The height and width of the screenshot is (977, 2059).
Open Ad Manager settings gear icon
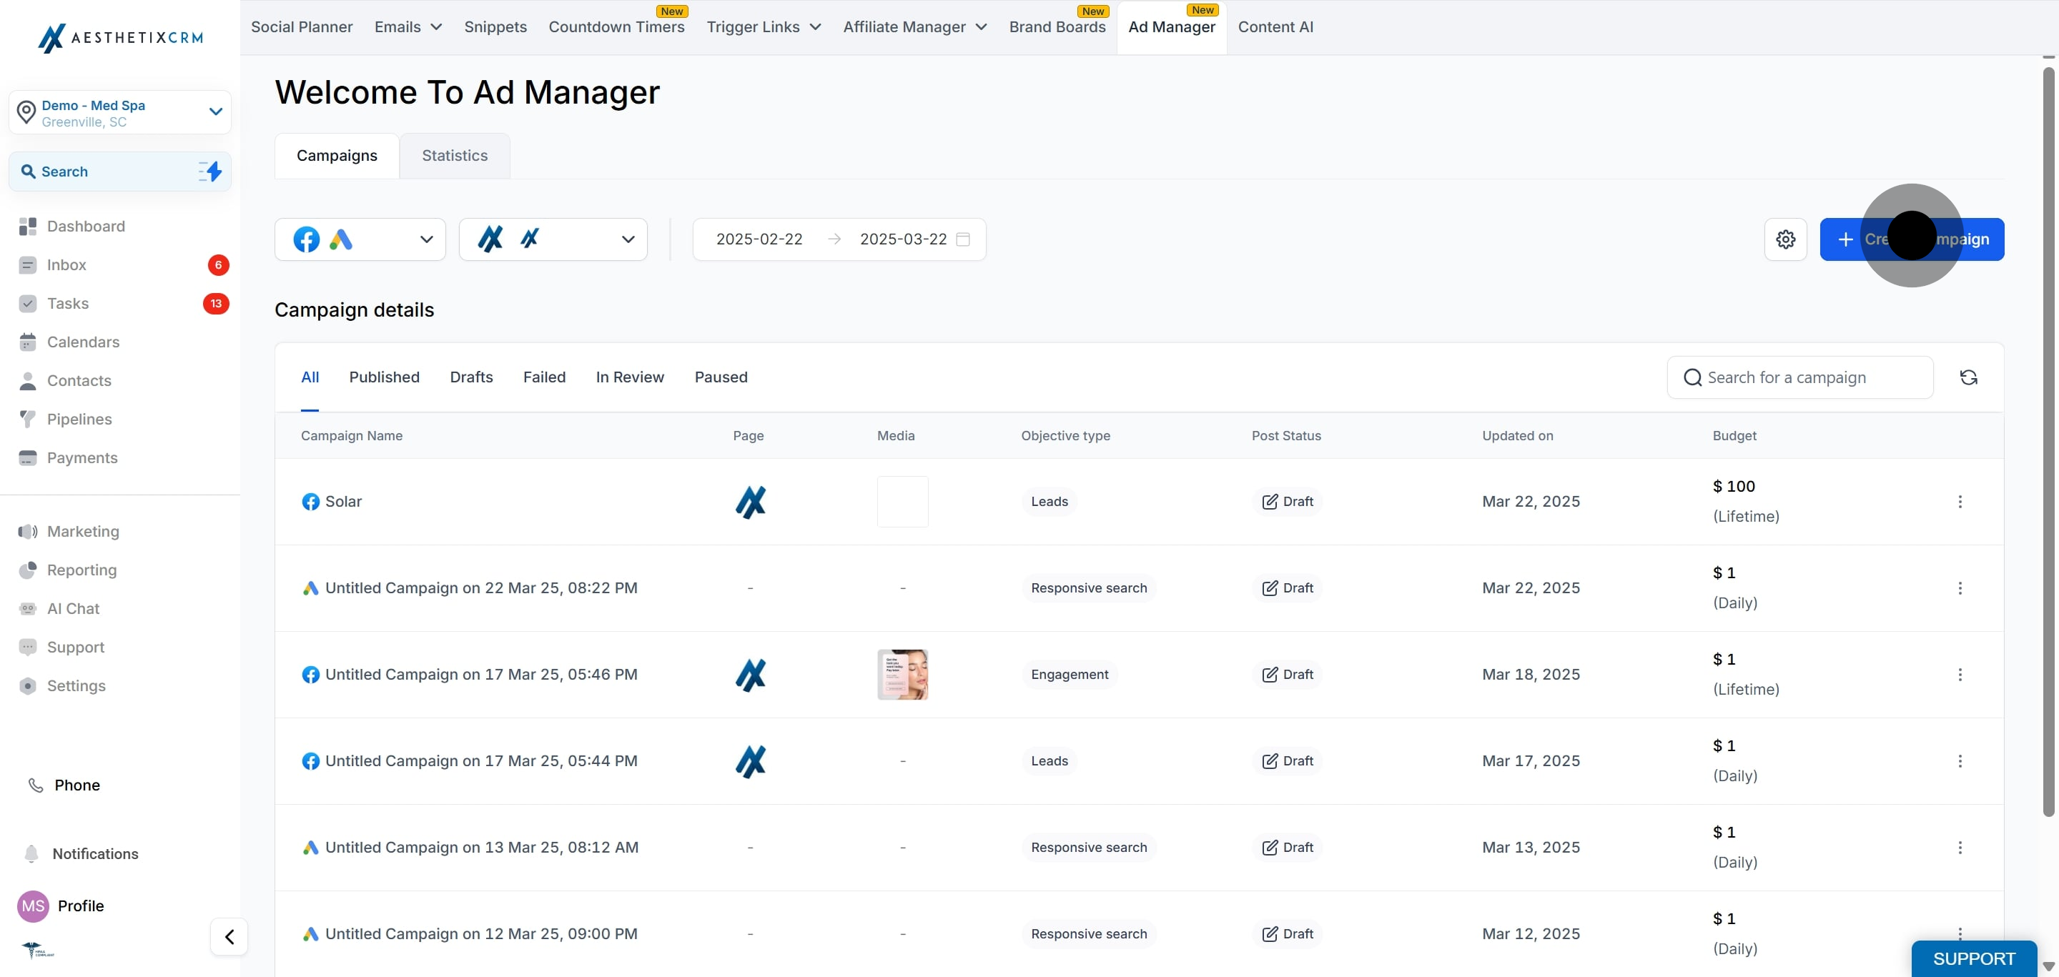1785,239
